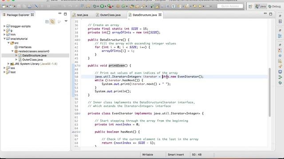The width and height of the screenshot is (284, 159).
Task: Toggle Link with Editor in Package Explorer
Action: pos(52,22)
